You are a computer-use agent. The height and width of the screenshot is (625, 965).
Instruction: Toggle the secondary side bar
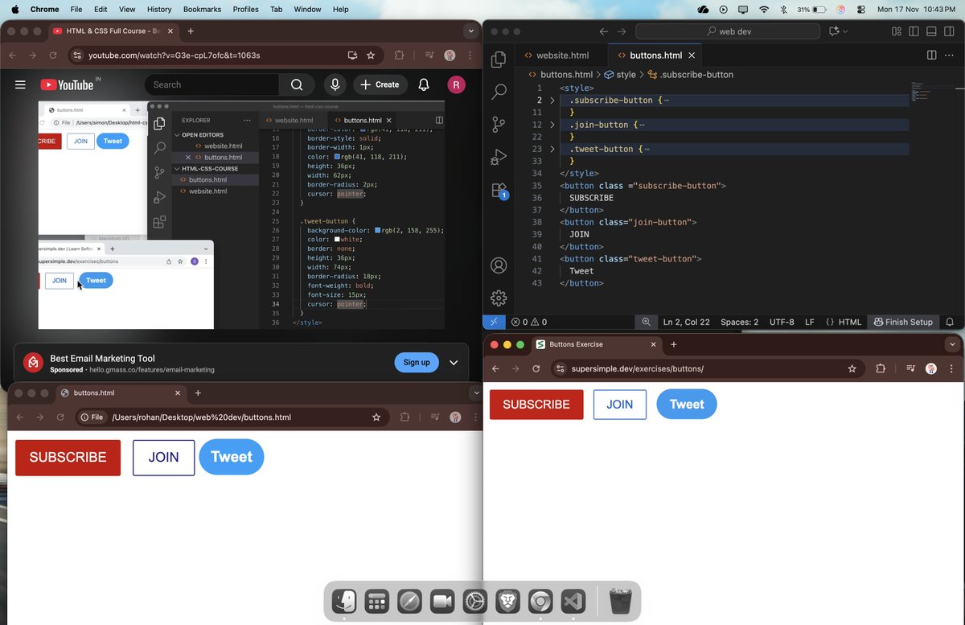pyautogui.click(x=949, y=31)
